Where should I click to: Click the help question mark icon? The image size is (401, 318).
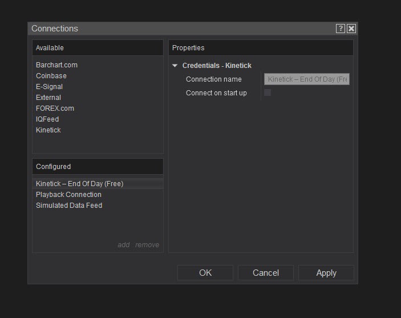341,29
